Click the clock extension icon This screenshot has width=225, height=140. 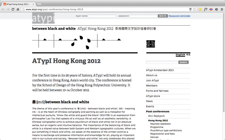pyautogui.click(x=217, y=10)
